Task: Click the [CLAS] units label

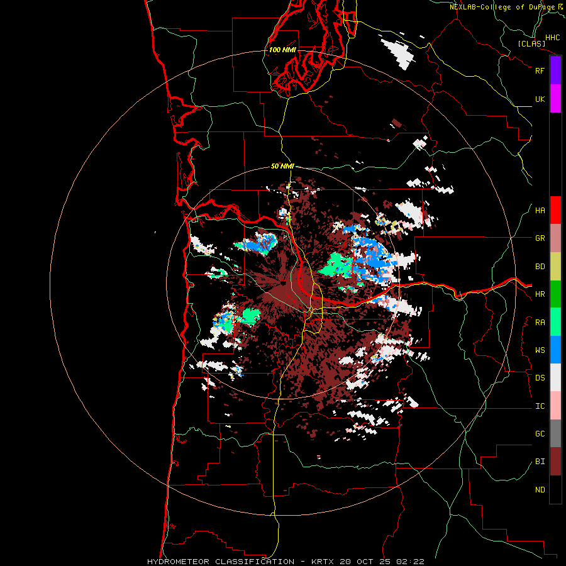Action: pos(531,43)
